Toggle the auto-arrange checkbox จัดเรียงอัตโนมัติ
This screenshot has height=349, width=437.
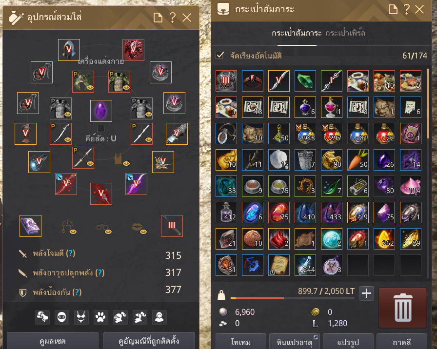[x=220, y=55]
